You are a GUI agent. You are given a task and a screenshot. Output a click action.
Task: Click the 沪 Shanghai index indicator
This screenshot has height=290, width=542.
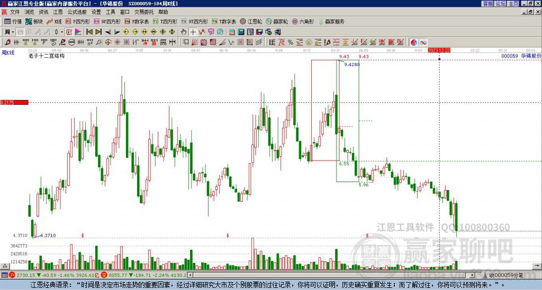[12, 275]
